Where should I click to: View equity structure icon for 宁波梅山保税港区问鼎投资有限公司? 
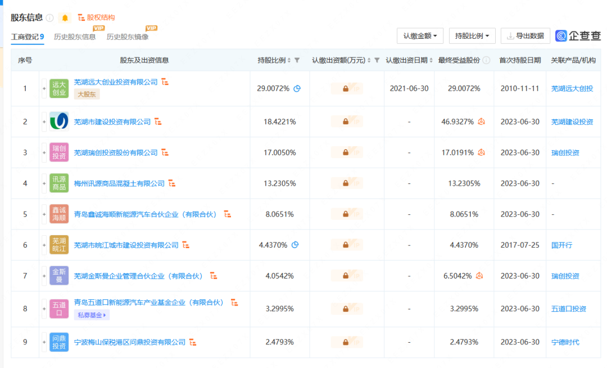coord(193,343)
